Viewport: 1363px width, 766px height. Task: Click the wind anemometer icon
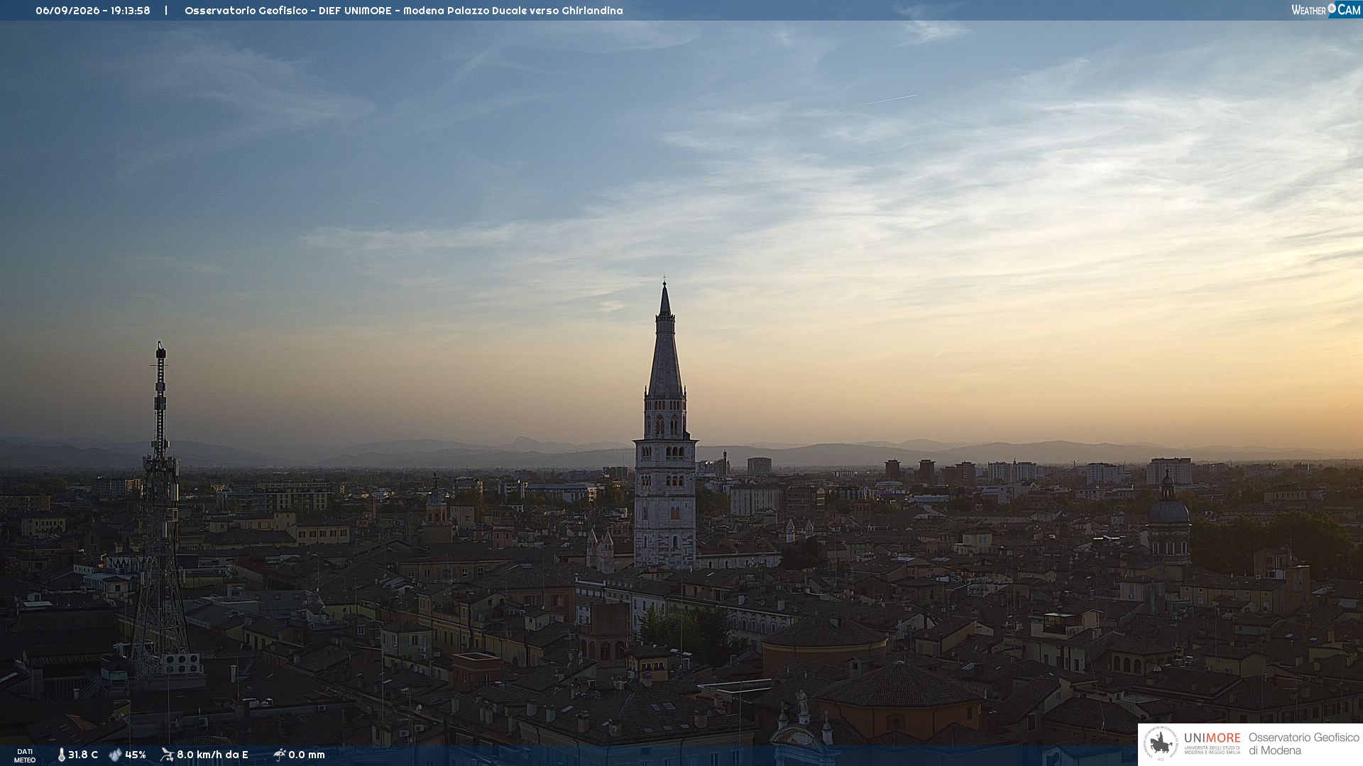(x=167, y=755)
